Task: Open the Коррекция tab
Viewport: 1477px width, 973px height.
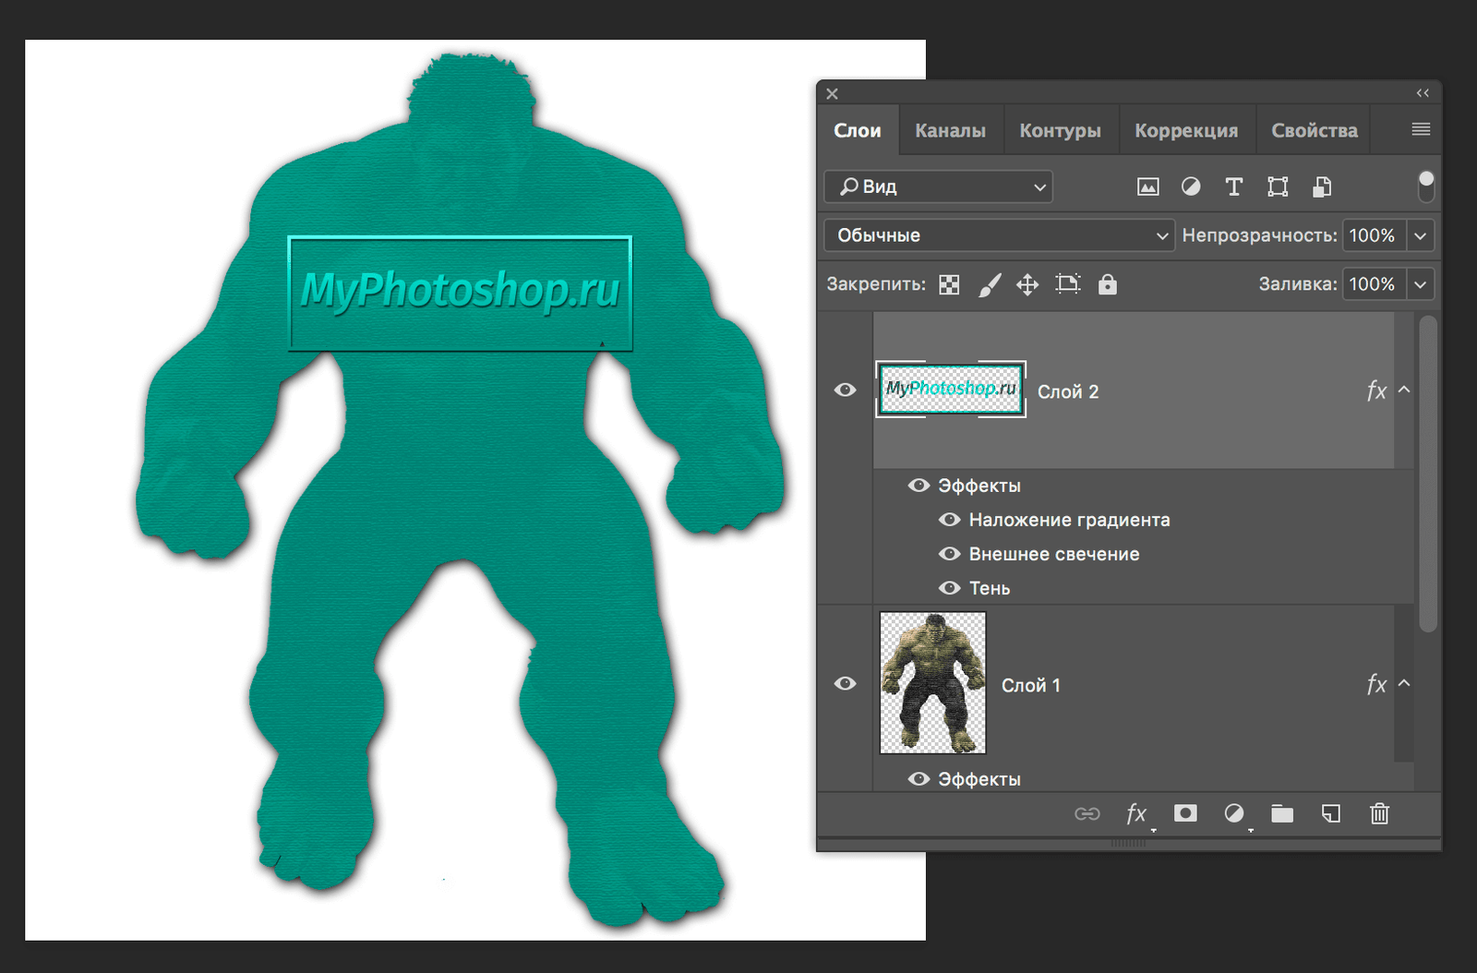Action: [x=1187, y=129]
